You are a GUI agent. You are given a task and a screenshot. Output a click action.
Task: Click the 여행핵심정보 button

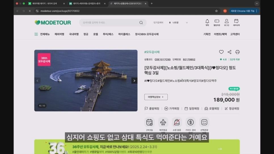tap(156, 97)
